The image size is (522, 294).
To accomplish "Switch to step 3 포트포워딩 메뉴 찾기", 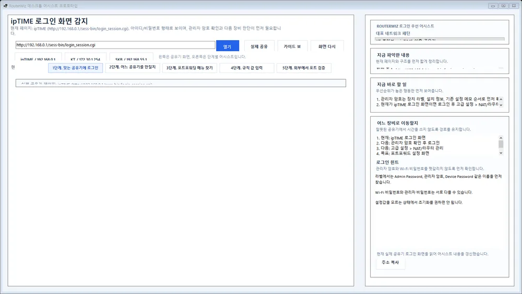I will pos(189,68).
